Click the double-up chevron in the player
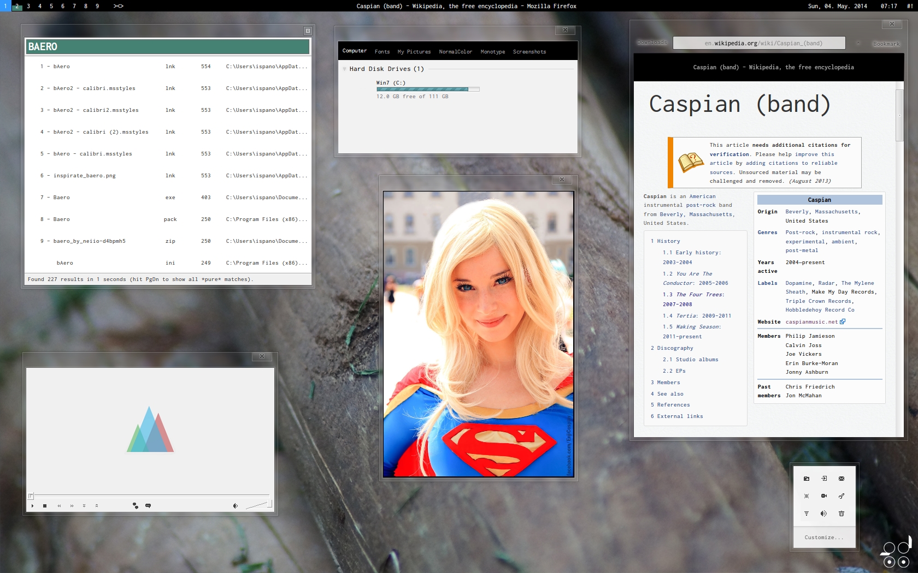Viewport: 918px width, 573px height. pos(97,506)
